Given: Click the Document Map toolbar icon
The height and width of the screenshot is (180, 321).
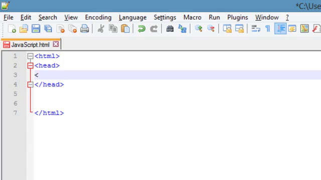Looking at the screenshot, I should point(304,28).
